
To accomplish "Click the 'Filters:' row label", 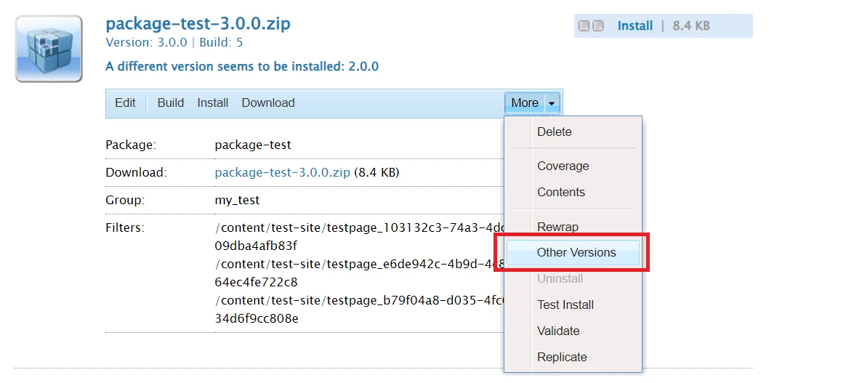I will pyautogui.click(x=125, y=227).
